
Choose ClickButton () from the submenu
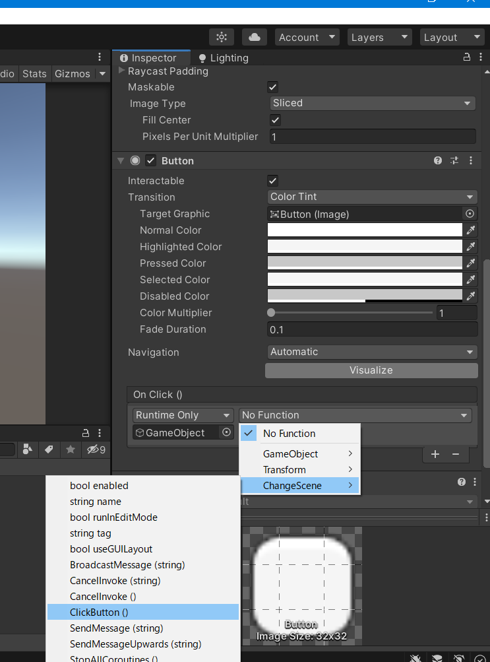point(143,612)
